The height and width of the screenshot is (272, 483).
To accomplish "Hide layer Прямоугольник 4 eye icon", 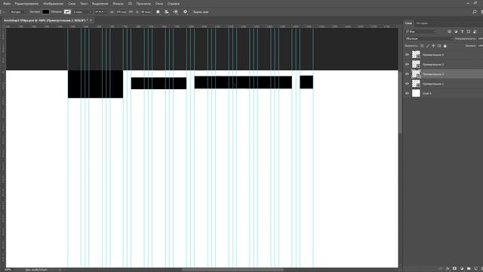I will click(x=407, y=54).
